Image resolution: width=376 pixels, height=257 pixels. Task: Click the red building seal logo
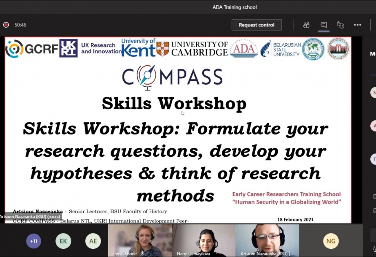coord(338,49)
